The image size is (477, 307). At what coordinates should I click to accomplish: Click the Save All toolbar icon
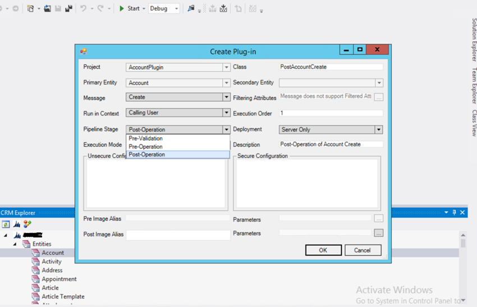tap(68, 9)
